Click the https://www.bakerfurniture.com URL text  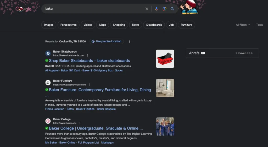[69, 85]
